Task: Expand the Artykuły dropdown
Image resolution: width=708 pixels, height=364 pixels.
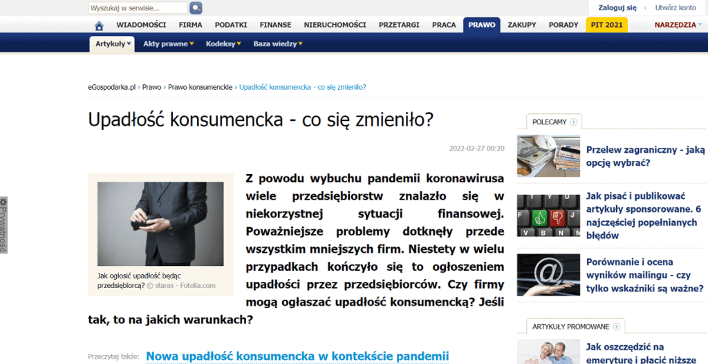Action: [113, 44]
